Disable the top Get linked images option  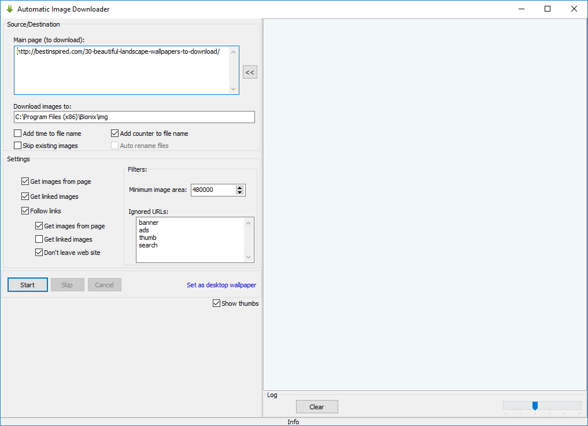pos(25,197)
